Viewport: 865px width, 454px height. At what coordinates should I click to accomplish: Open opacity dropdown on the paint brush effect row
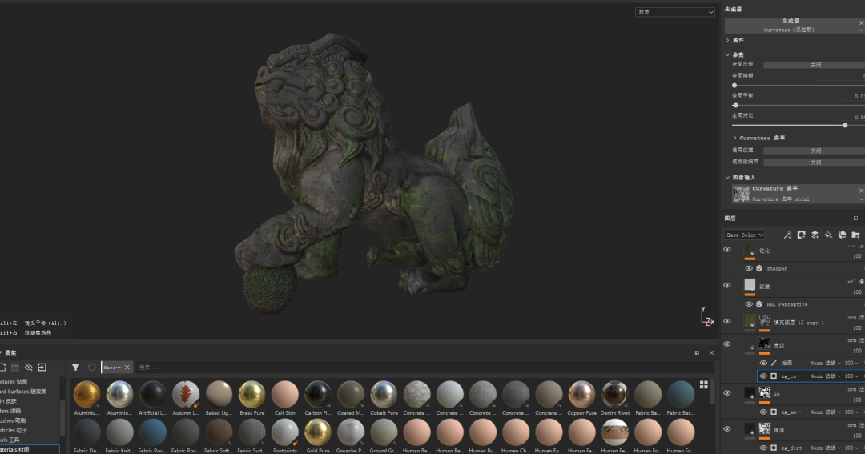click(x=851, y=363)
